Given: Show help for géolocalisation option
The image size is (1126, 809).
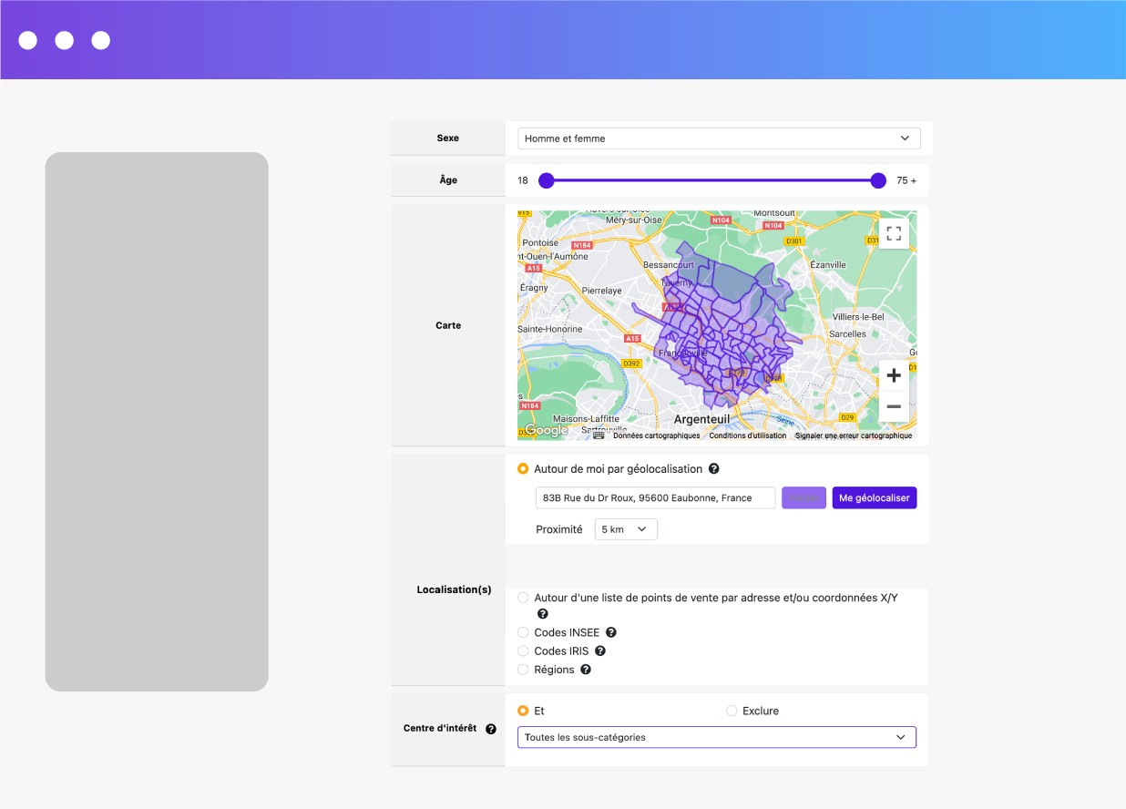Looking at the screenshot, I should [x=714, y=469].
